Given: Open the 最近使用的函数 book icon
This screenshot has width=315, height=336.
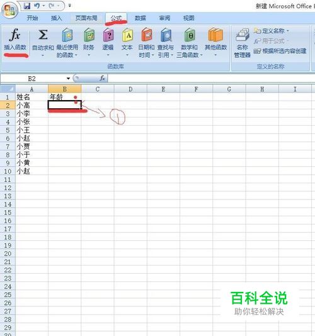Looking at the screenshot, I should [x=67, y=35].
